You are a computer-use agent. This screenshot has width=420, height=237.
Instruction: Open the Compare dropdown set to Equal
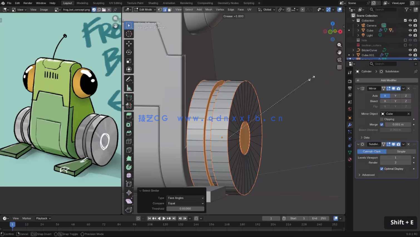(185, 203)
